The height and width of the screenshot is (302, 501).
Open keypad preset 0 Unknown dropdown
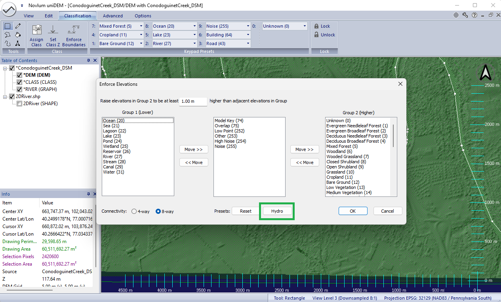point(305,26)
